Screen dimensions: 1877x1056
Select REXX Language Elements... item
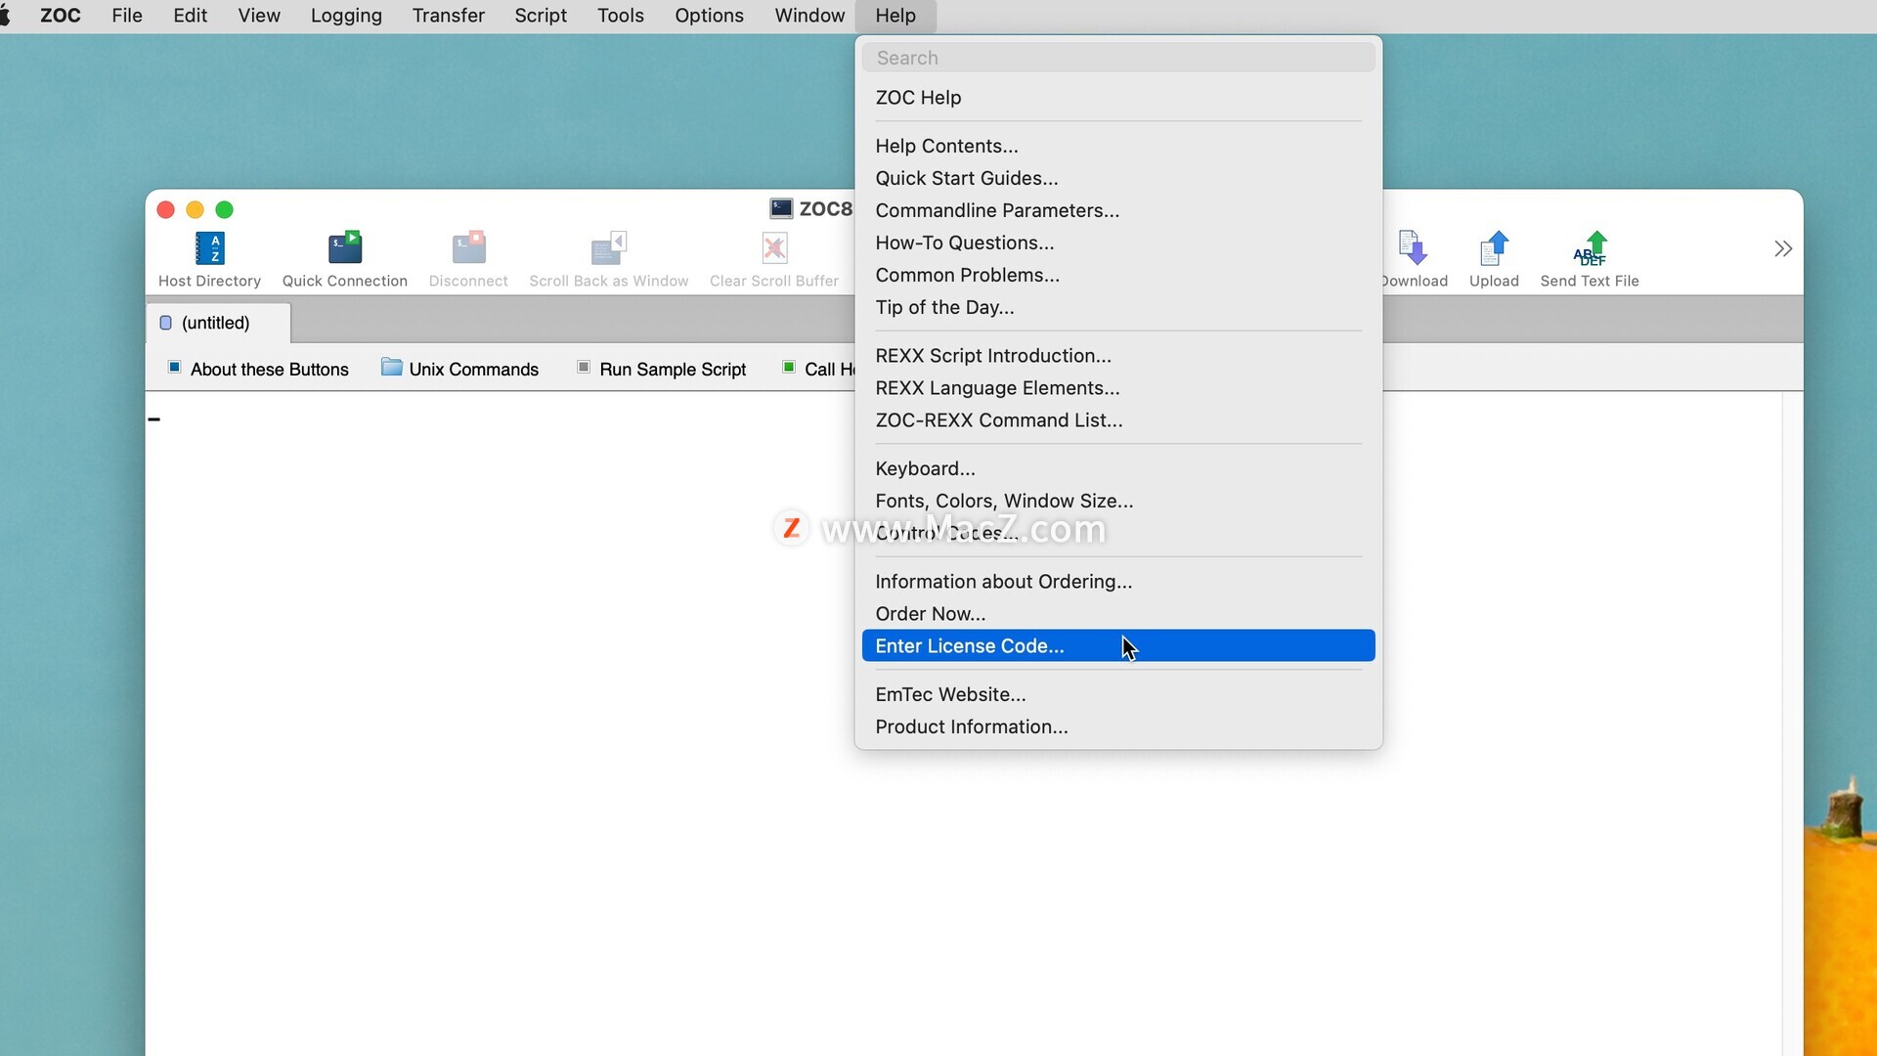(x=1118, y=388)
